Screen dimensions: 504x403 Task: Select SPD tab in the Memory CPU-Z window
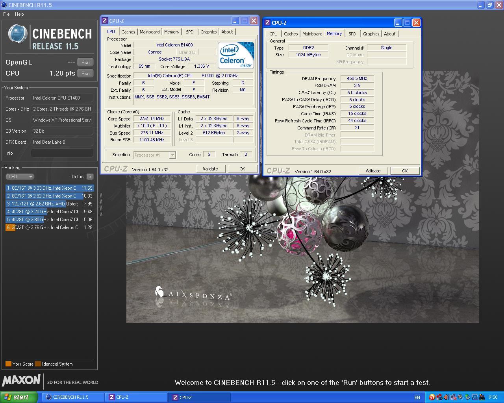pos(352,34)
